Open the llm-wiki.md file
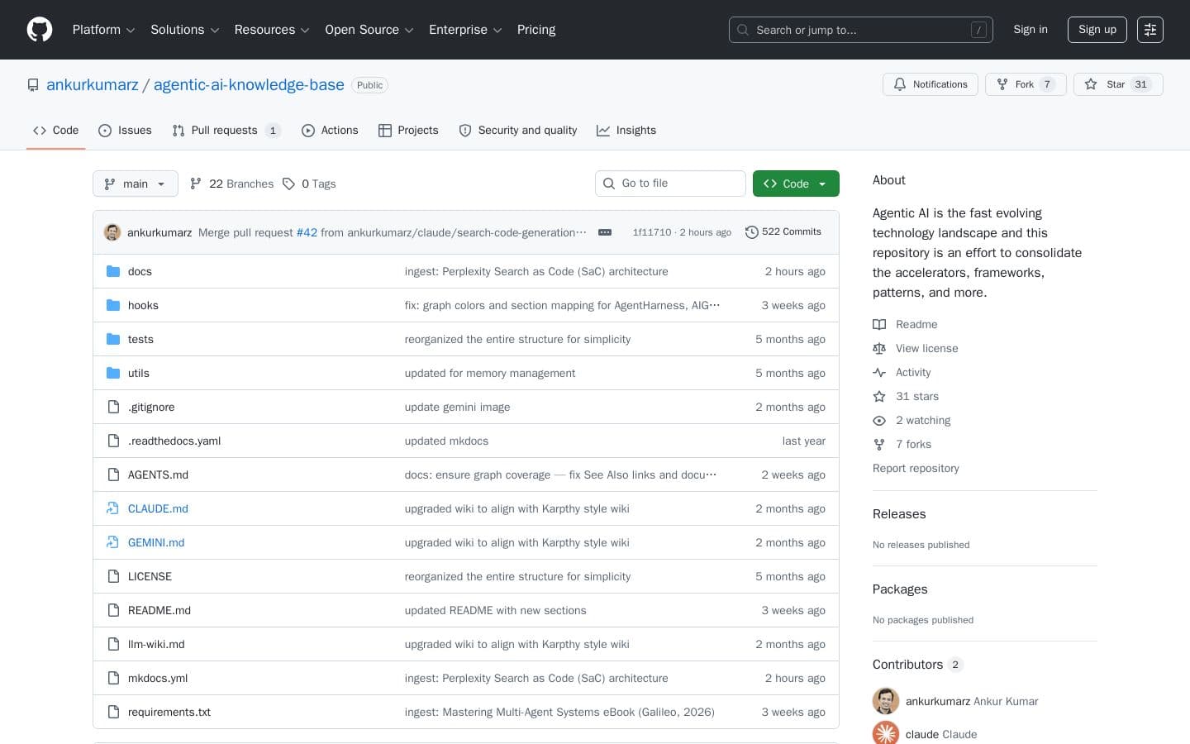The width and height of the screenshot is (1190, 744). click(156, 644)
